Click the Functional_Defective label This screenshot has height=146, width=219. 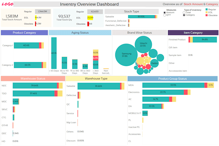coord(116,21)
